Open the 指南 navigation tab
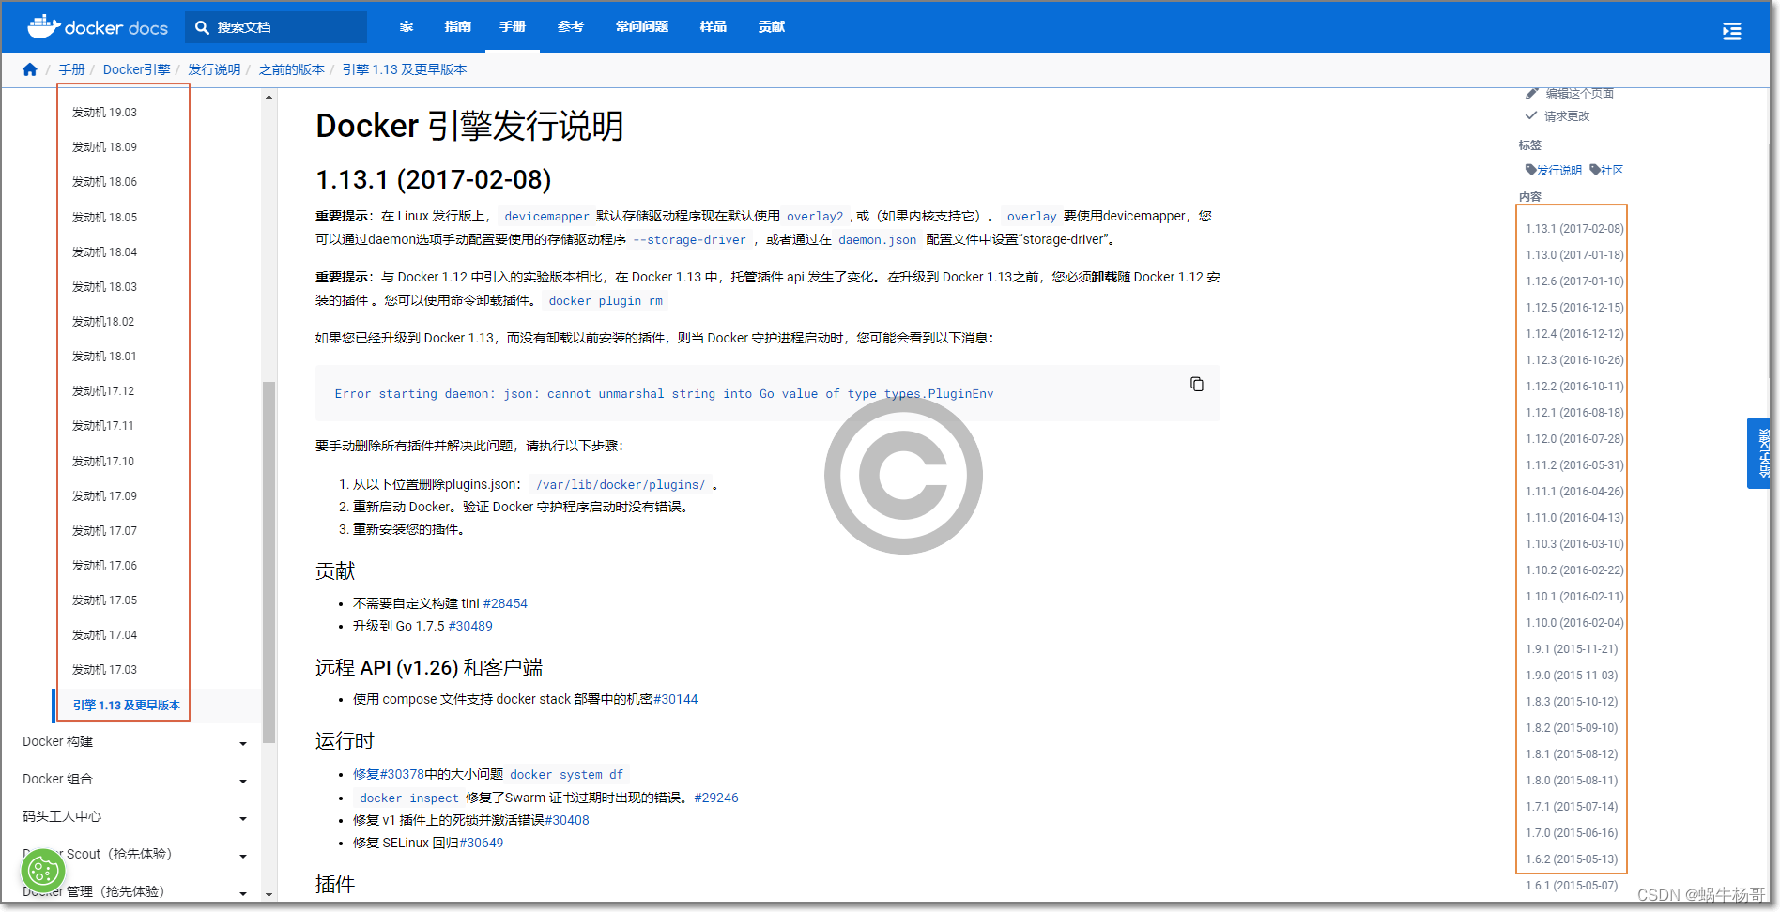This screenshot has width=1780, height=912. (458, 26)
